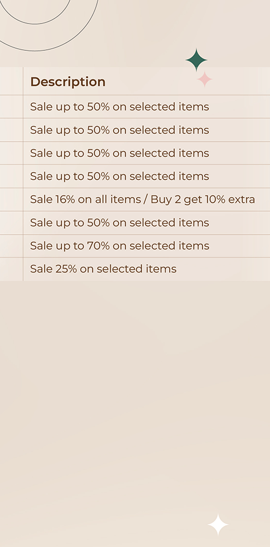
Task: Select the third 'Sale up to 50%' row
Action: point(146,153)
